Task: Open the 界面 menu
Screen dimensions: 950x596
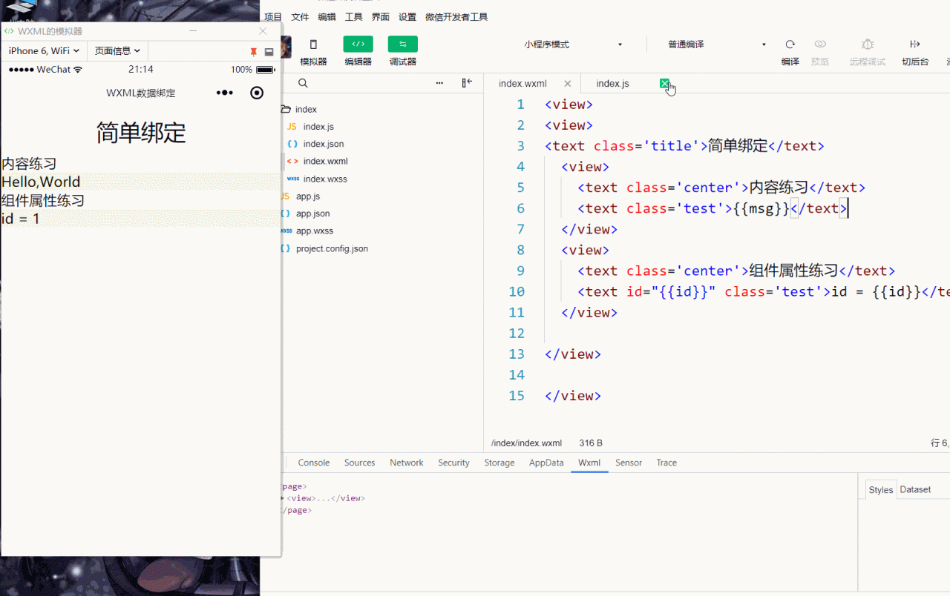Action: 381,17
